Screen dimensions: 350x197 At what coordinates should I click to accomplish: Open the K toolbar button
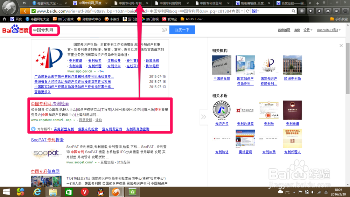point(302,11)
